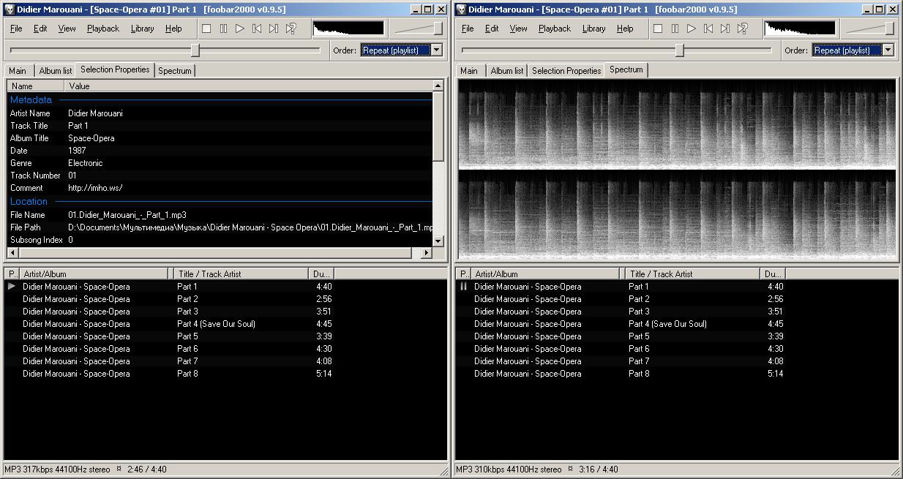Click Title / Track Artist header in left playlist
Viewport: 903px width, 479px height.
[240, 274]
